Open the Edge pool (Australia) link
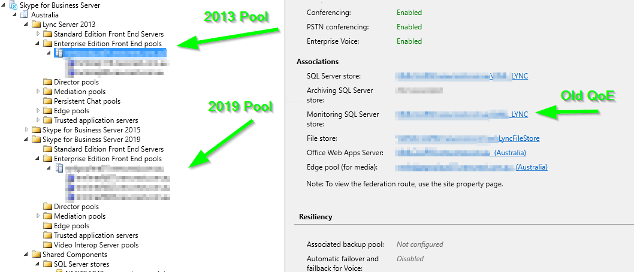 pyautogui.click(x=532, y=167)
